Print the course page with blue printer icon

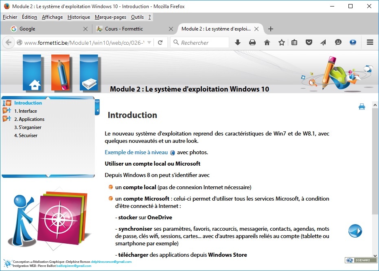[361, 107]
